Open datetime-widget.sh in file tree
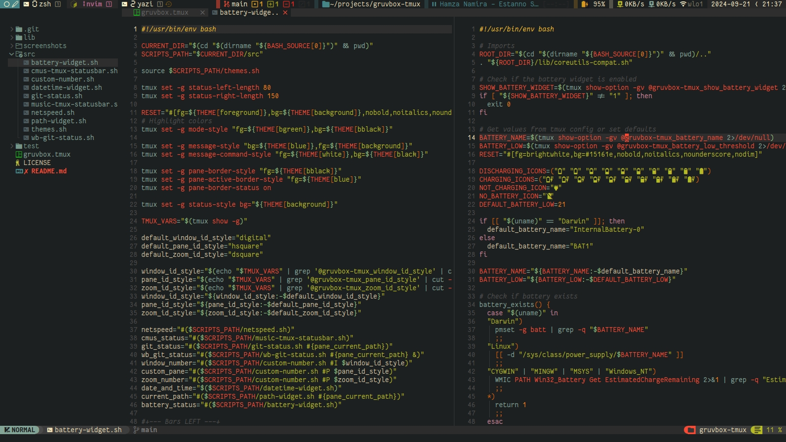The width and height of the screenshot is (786, 442). [66, 87]
